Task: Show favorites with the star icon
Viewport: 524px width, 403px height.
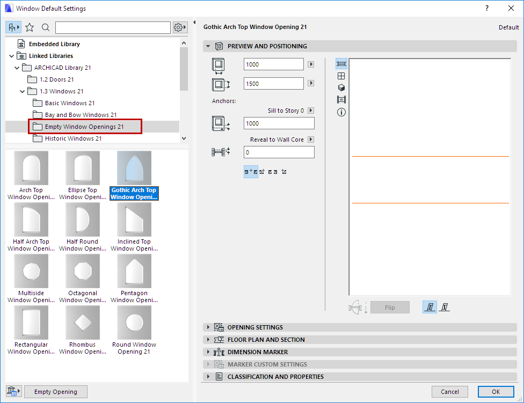Action: point(30,27)
